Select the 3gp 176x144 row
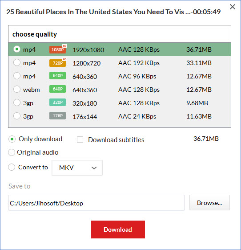Image resolution: width=241 pixels, height=250 pixels. pyautogui.click(x=120, y=116)
